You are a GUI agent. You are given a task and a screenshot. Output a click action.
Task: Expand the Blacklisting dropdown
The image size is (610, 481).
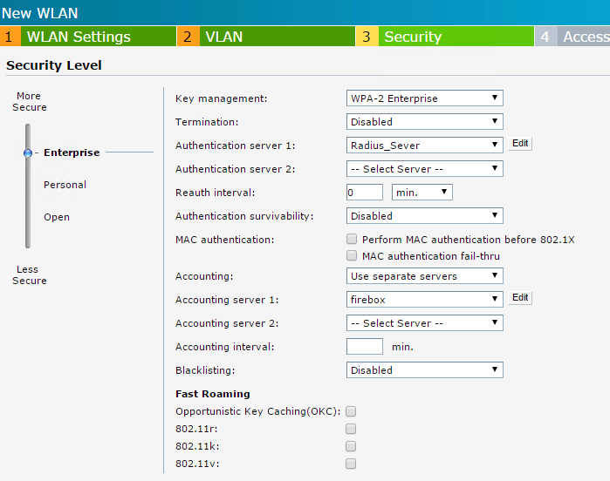coord(425,370)
